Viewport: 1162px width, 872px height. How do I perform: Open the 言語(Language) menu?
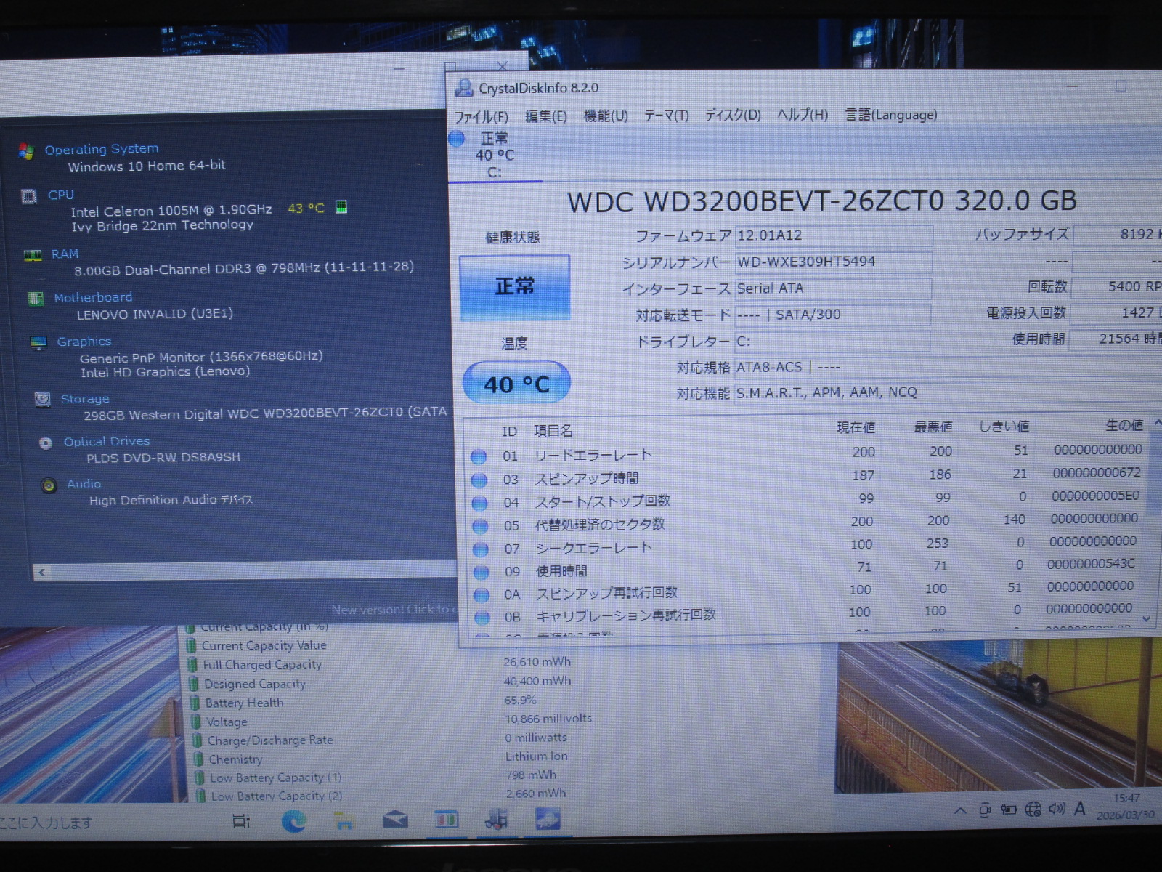tap(890, 115)
